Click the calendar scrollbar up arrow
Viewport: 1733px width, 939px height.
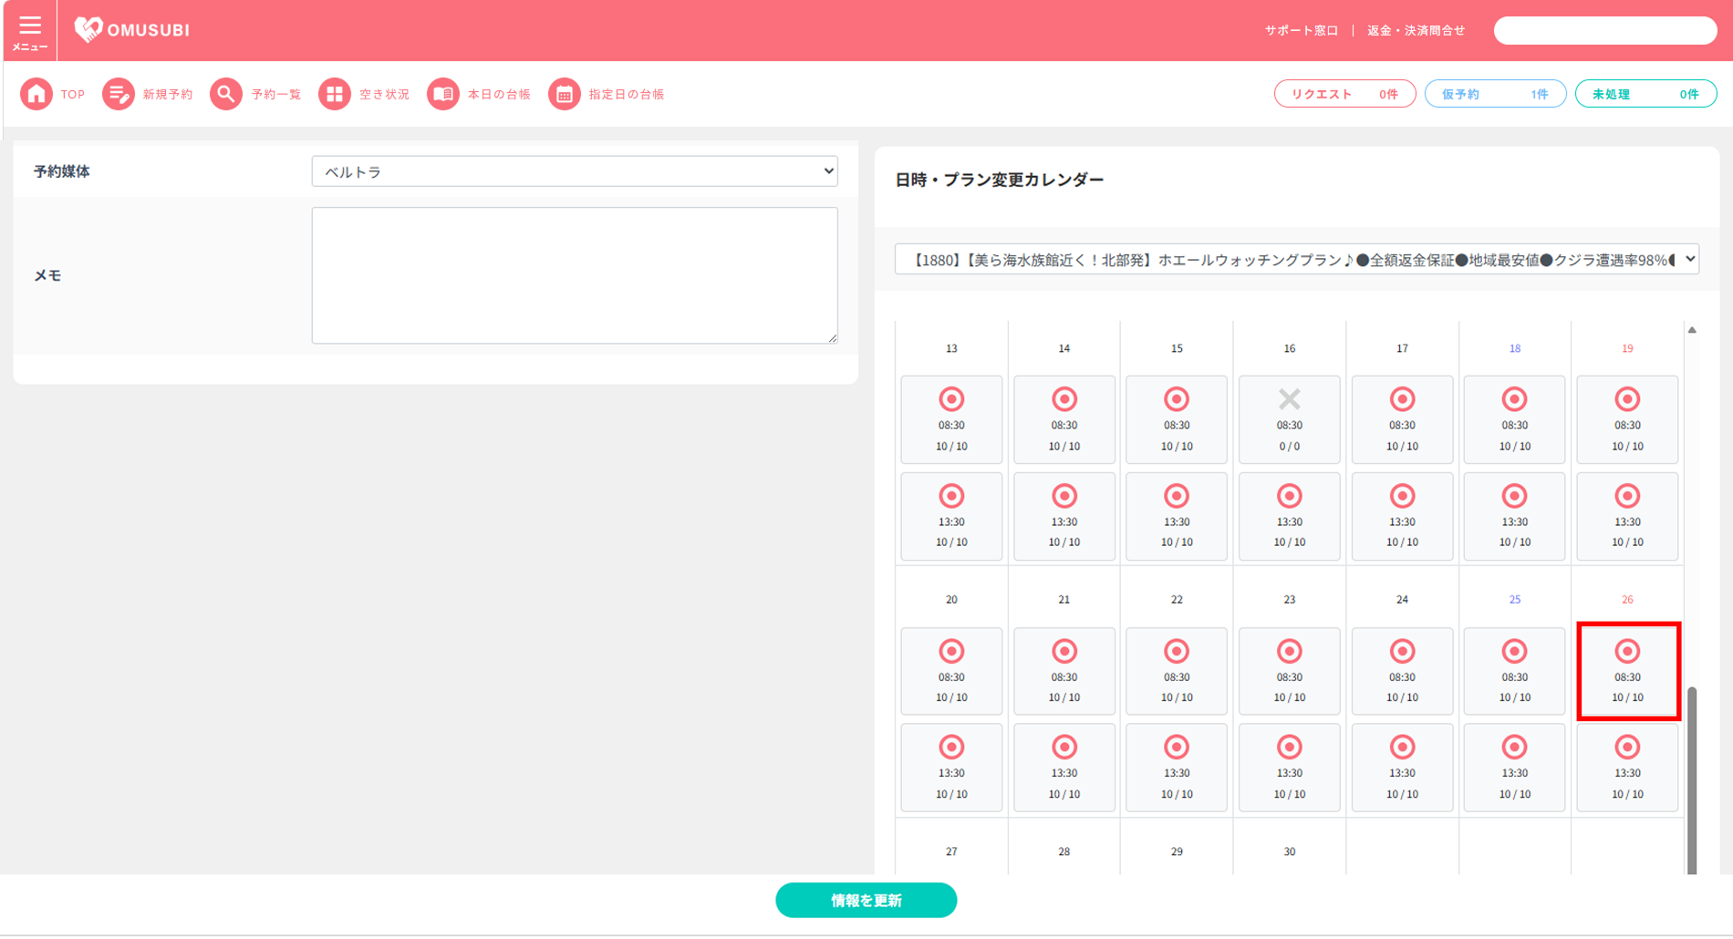pyautogui.click(x=1692, y=330)
